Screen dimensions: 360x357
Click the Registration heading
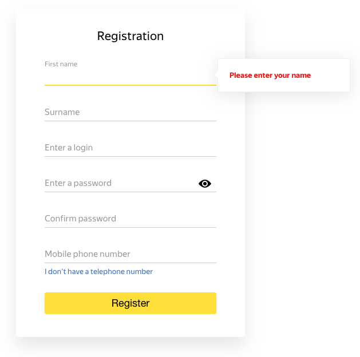[x=130, y=36]
